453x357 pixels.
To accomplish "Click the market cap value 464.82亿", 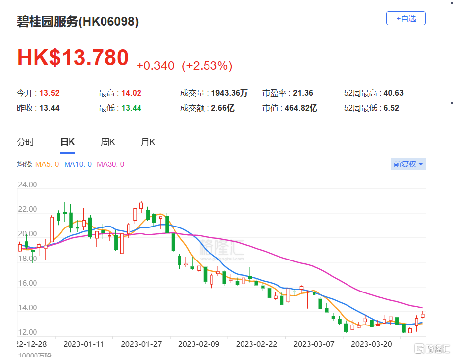I will 301,108.
